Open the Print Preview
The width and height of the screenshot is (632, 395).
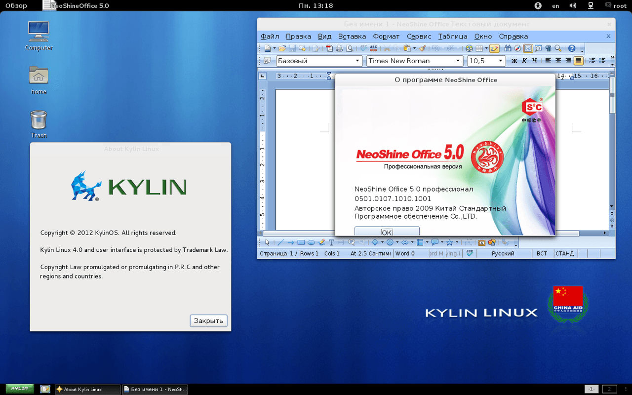coord(350,48)
